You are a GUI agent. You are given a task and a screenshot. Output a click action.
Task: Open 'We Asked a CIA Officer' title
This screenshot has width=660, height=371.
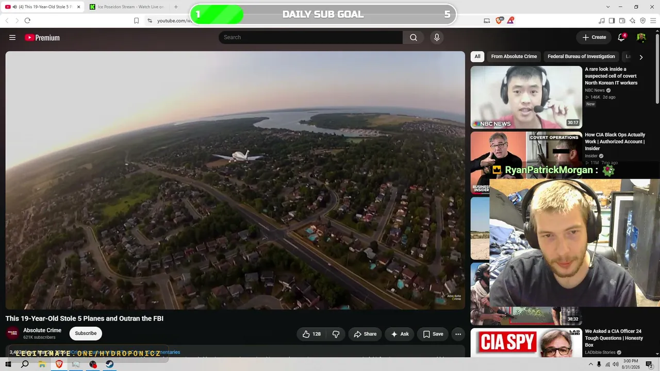(x=614, y=338)
